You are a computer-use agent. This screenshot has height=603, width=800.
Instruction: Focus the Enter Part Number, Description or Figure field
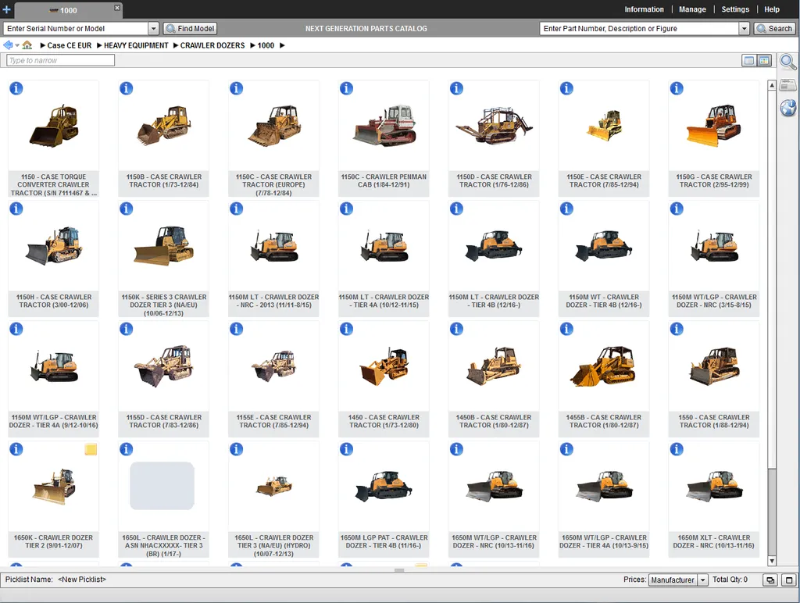point(639,29)
